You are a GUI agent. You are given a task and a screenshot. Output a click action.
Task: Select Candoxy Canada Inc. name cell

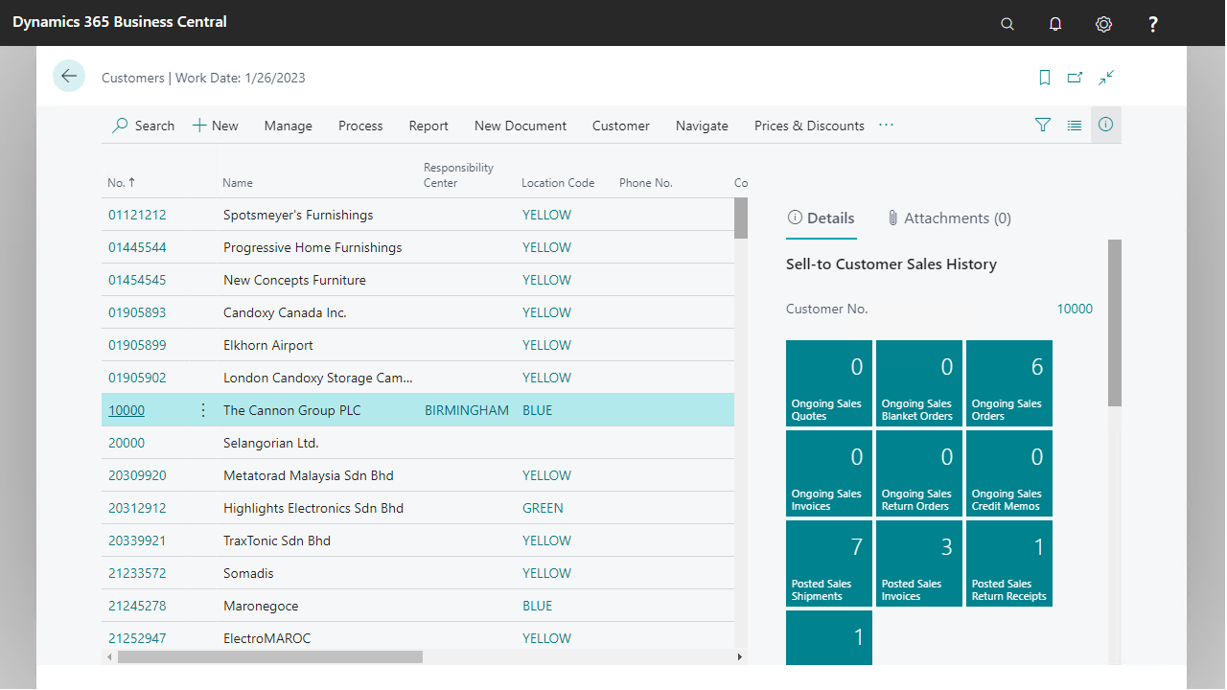(285, 312)
